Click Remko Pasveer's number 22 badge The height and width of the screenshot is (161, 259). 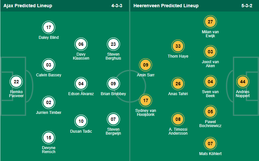click(16, 82)
